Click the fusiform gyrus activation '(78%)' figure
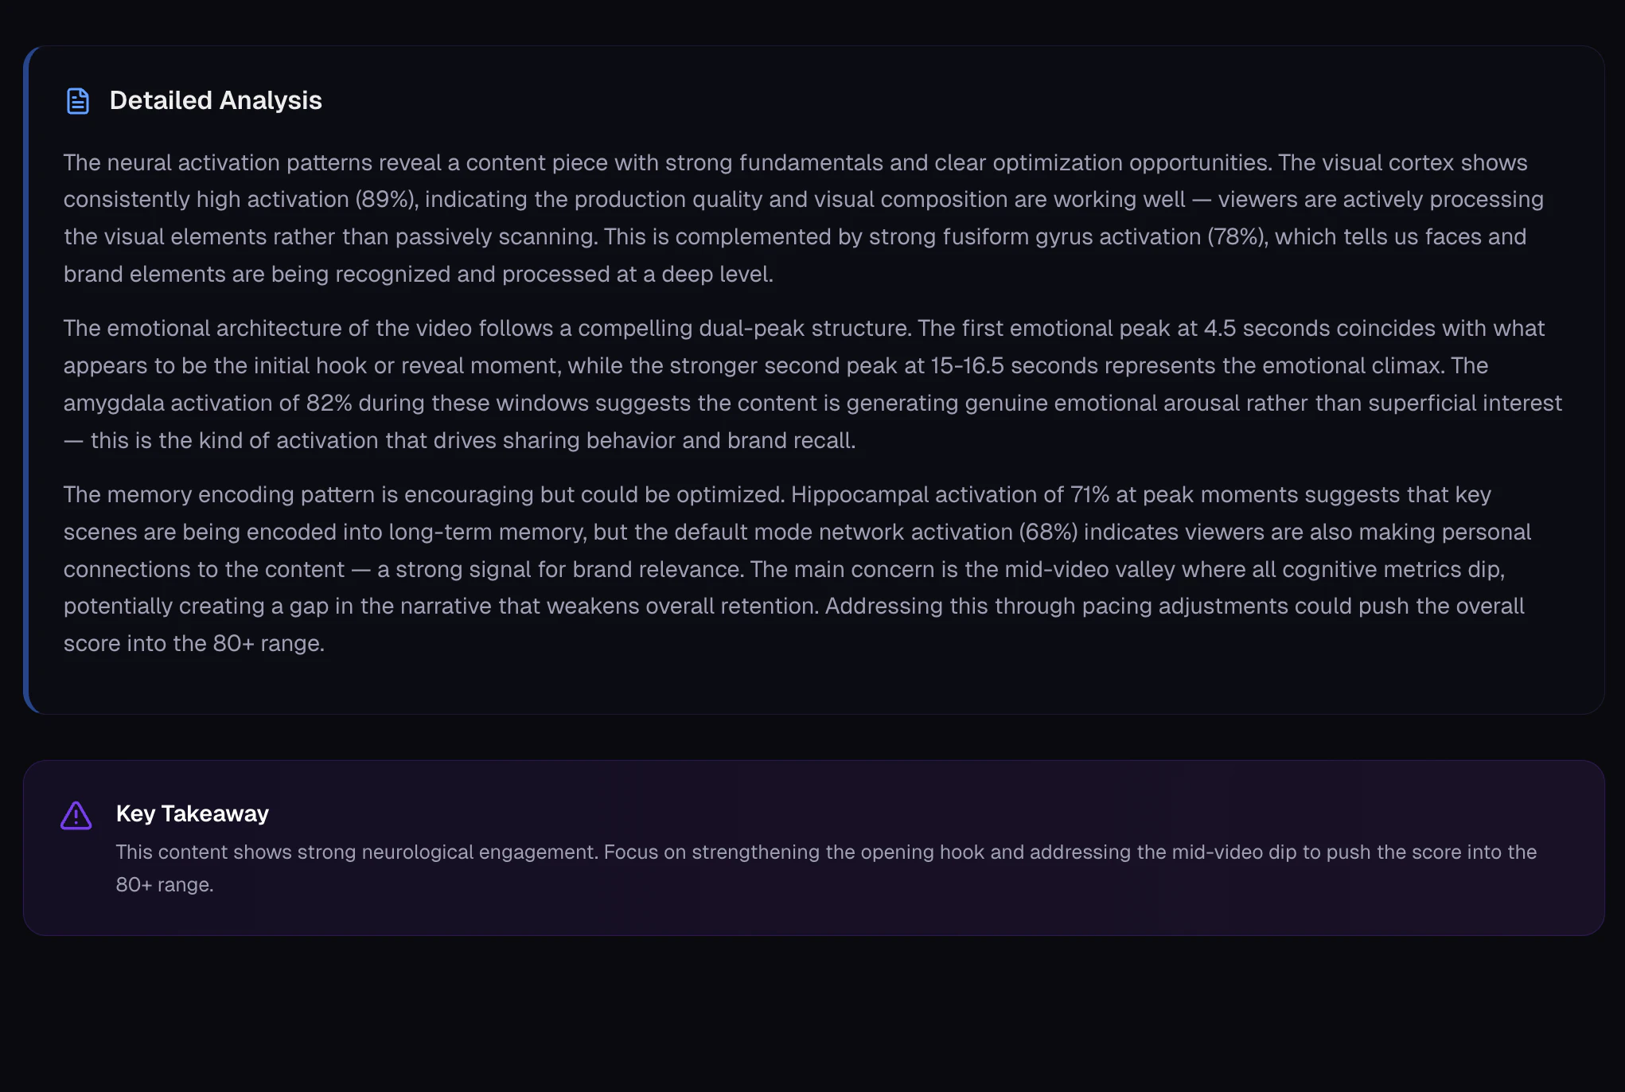The height and width of the screenshot is (1092, 1625). [1237, 237]
